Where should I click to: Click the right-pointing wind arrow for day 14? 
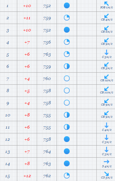pos(106,161)
